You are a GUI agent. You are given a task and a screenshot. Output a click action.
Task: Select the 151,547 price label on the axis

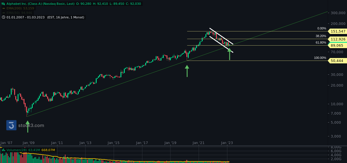(x=337, y=31)
